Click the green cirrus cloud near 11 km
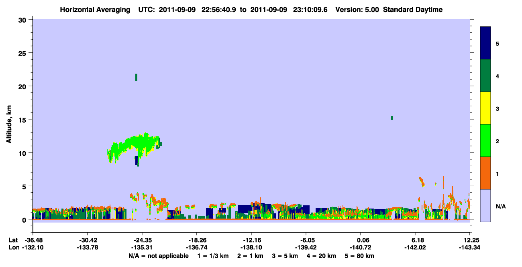The width and height of the screenshot is (522, 267). point(135,148)
